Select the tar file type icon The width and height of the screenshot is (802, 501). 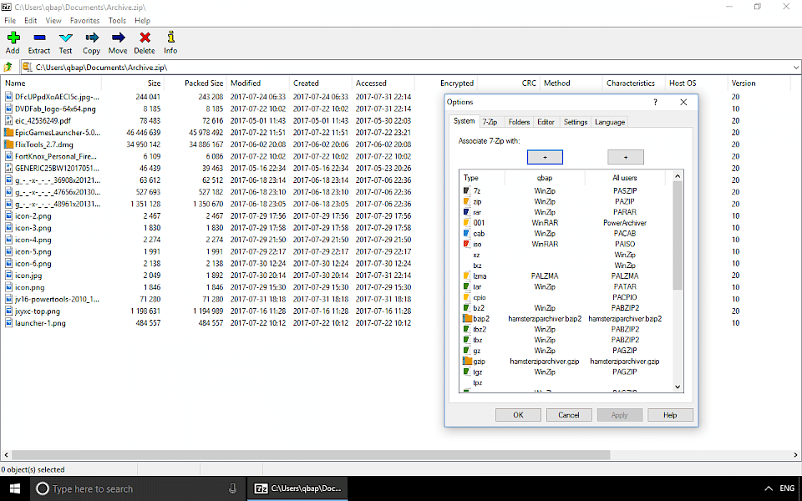466,286
